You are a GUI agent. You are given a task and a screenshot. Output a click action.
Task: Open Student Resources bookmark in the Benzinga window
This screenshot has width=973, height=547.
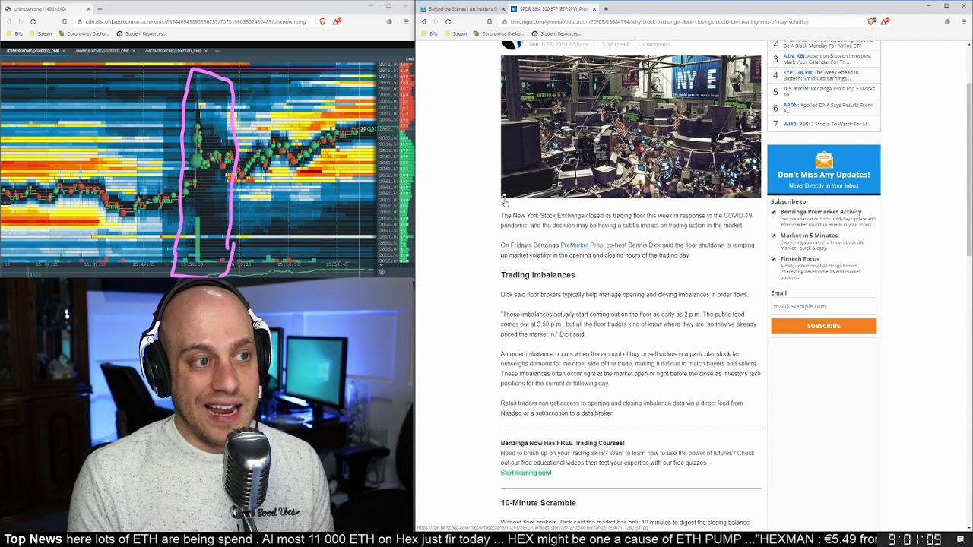pyautogui.click(x=556, y=33)
